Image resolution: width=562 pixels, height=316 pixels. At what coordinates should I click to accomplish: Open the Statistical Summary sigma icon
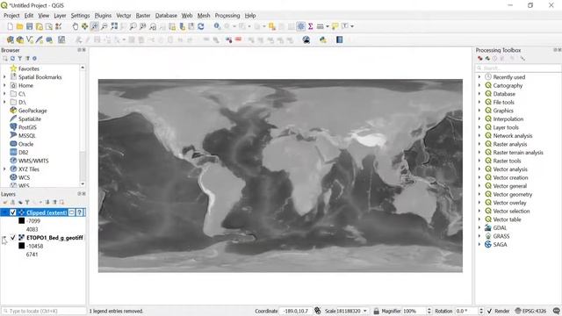310,26
